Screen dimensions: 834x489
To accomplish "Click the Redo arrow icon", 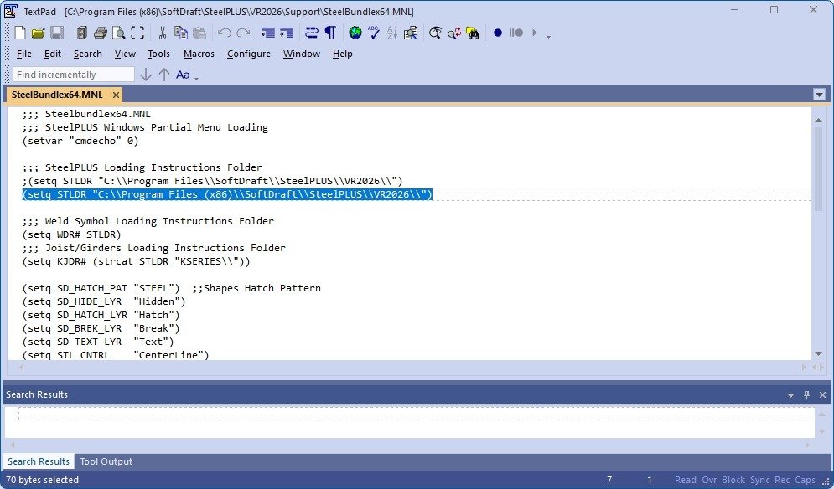I will (x=243, y=33).
